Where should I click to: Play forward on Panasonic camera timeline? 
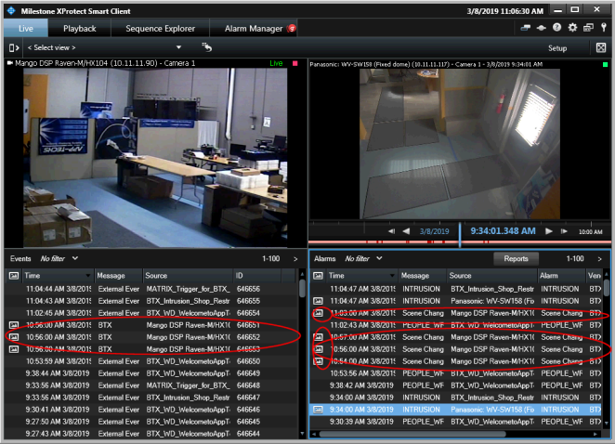[549, 231]
